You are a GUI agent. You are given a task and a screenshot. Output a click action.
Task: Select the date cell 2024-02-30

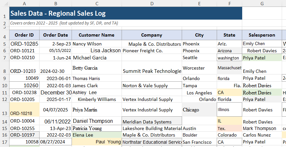click(x=56, y=68)
